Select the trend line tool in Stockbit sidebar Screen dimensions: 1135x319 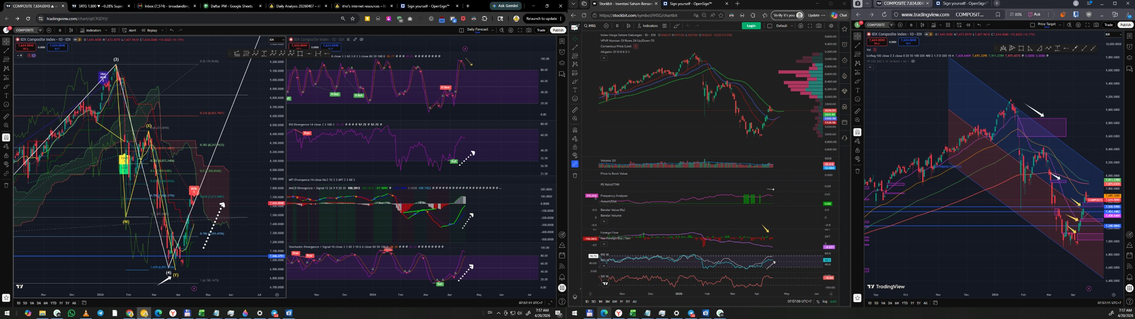[575, 47]
